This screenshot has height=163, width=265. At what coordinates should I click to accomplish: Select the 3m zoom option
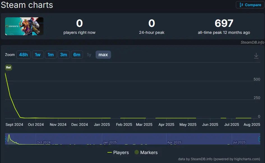coord(64,55)
